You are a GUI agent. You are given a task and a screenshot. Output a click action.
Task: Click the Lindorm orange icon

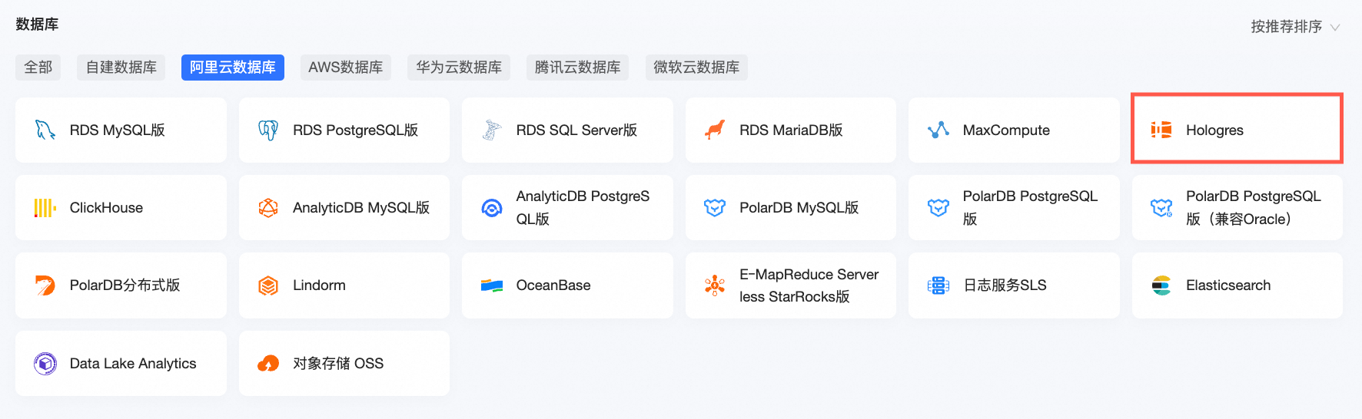(x=268, y=285)
